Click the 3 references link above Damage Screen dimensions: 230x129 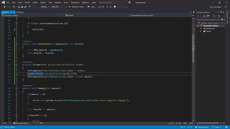click(27, 86)
